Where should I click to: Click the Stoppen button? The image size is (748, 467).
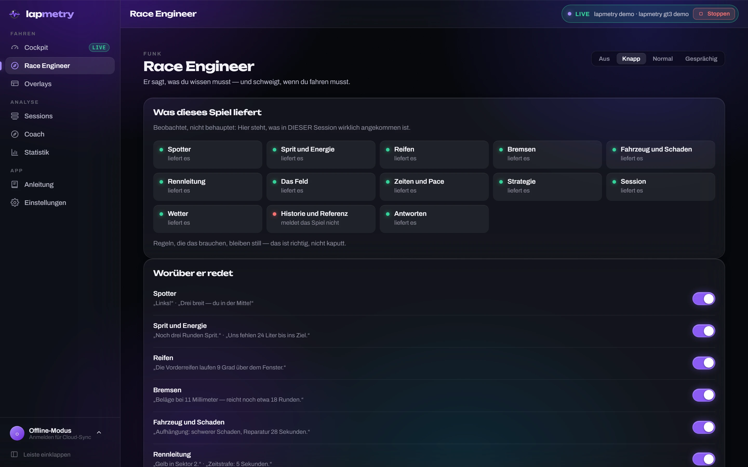[714, 14]
